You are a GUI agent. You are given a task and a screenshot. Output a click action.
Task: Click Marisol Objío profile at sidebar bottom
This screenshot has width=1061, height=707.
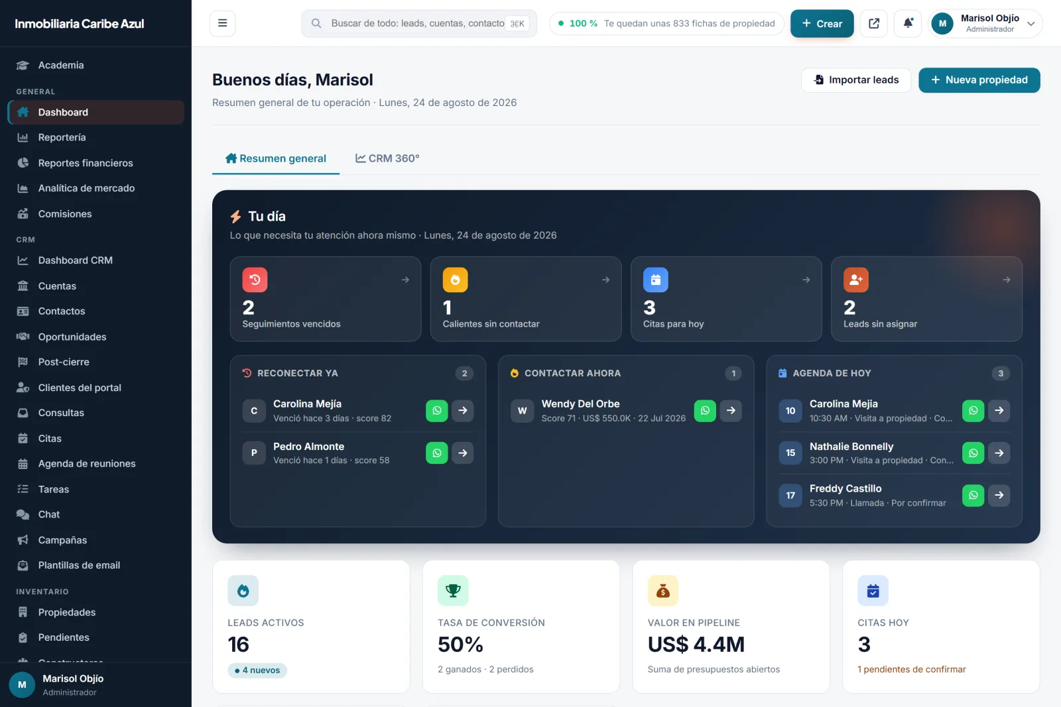(95, 684)
